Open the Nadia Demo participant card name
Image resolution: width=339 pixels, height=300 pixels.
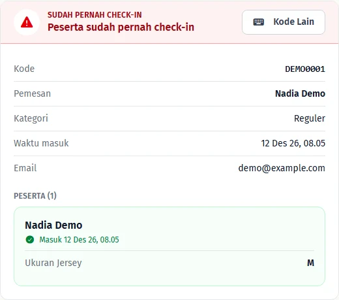coord(53,225)
